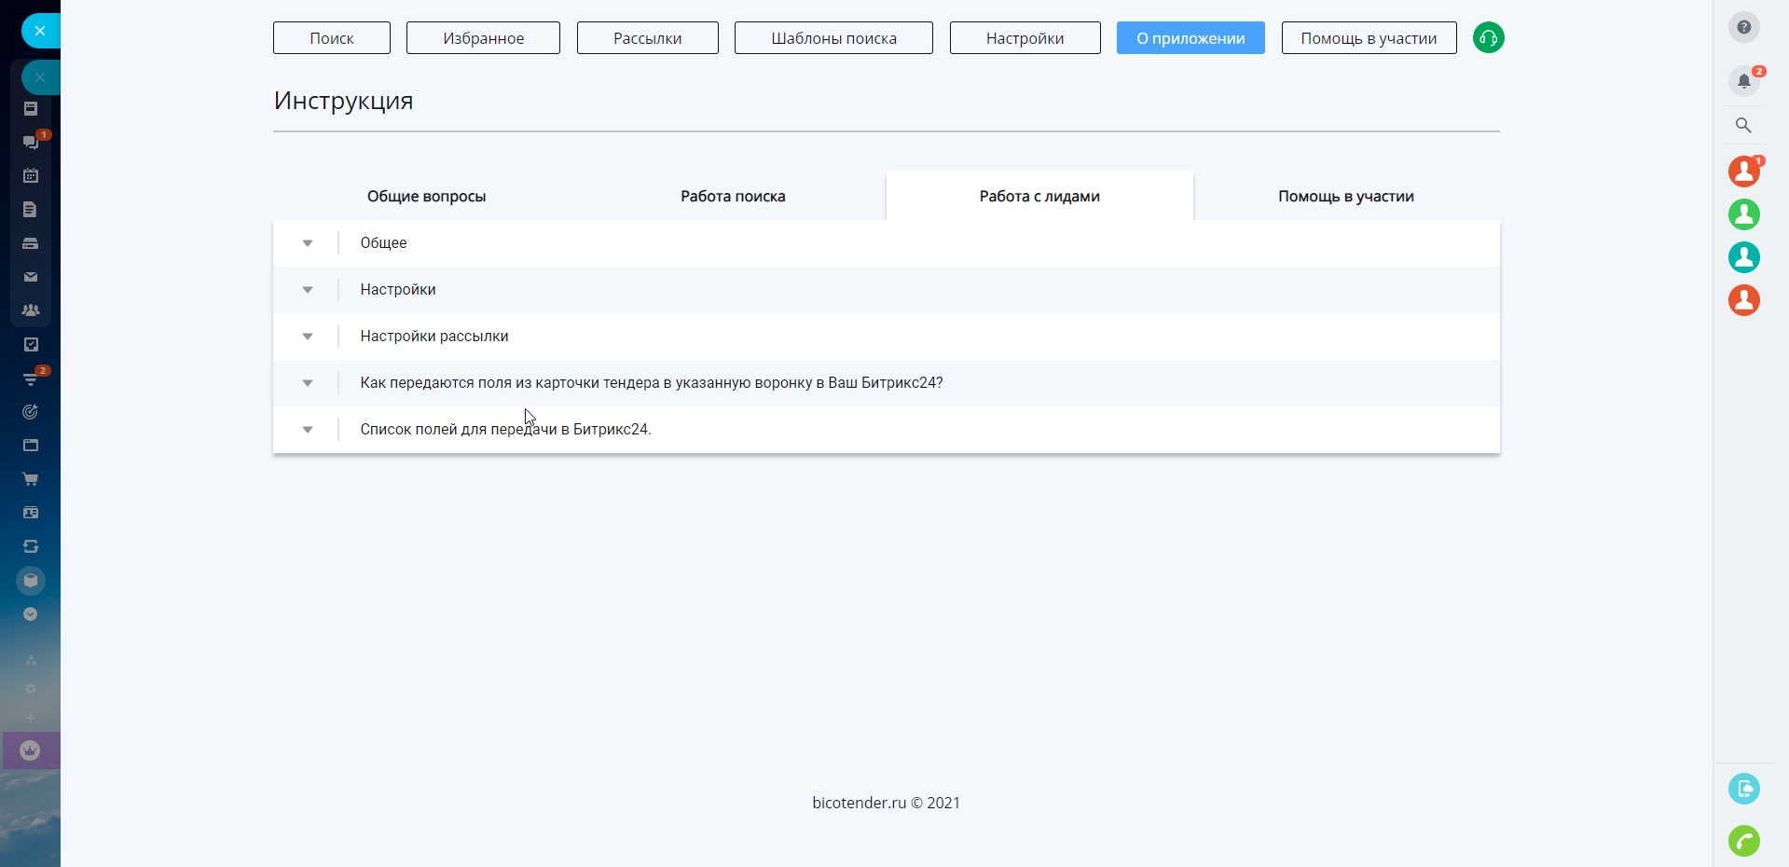
Task: Click the Общее row text
Action: pyautogui.click(x=383, y=243)
